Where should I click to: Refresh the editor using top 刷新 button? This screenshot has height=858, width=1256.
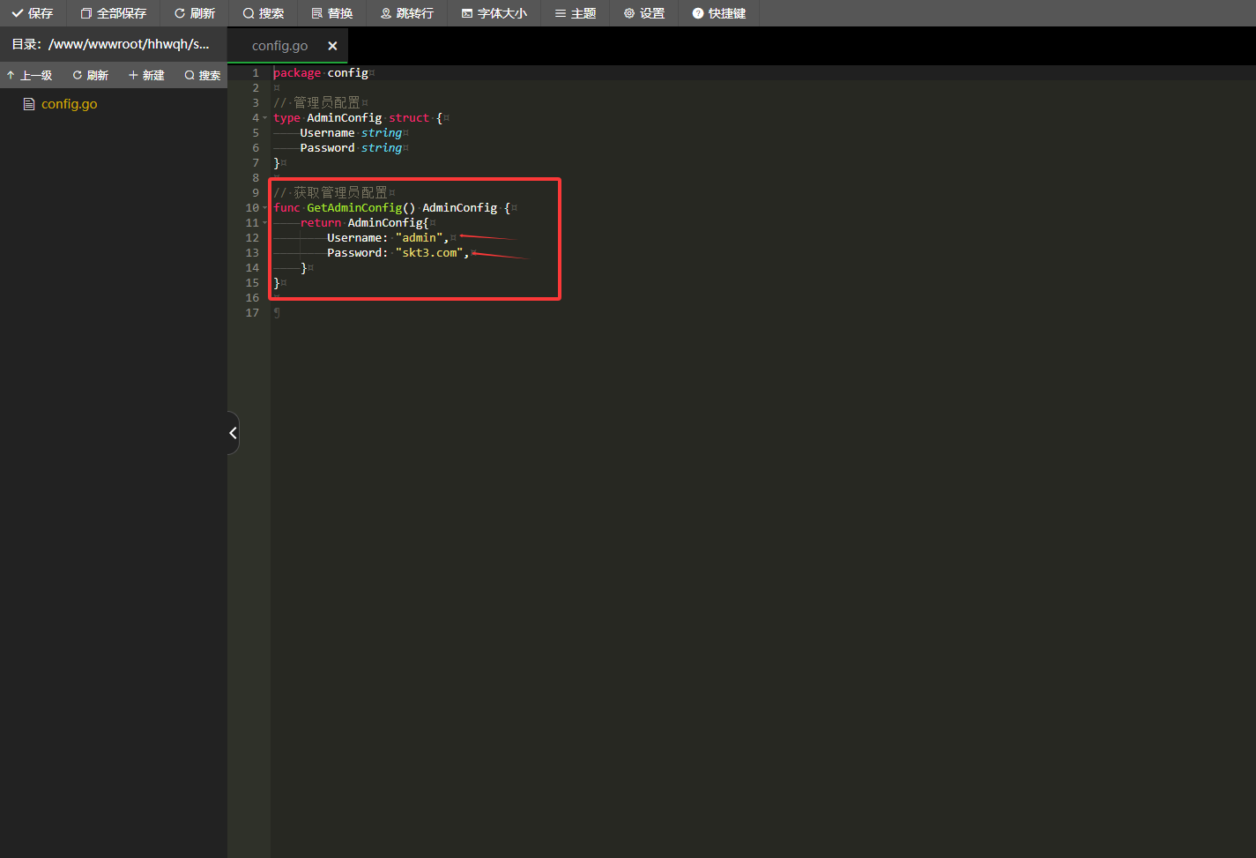click(195, 13)
